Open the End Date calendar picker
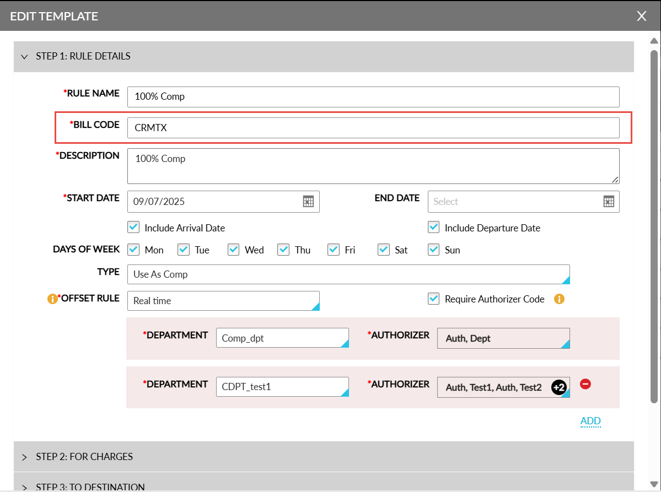 (608, 201)
